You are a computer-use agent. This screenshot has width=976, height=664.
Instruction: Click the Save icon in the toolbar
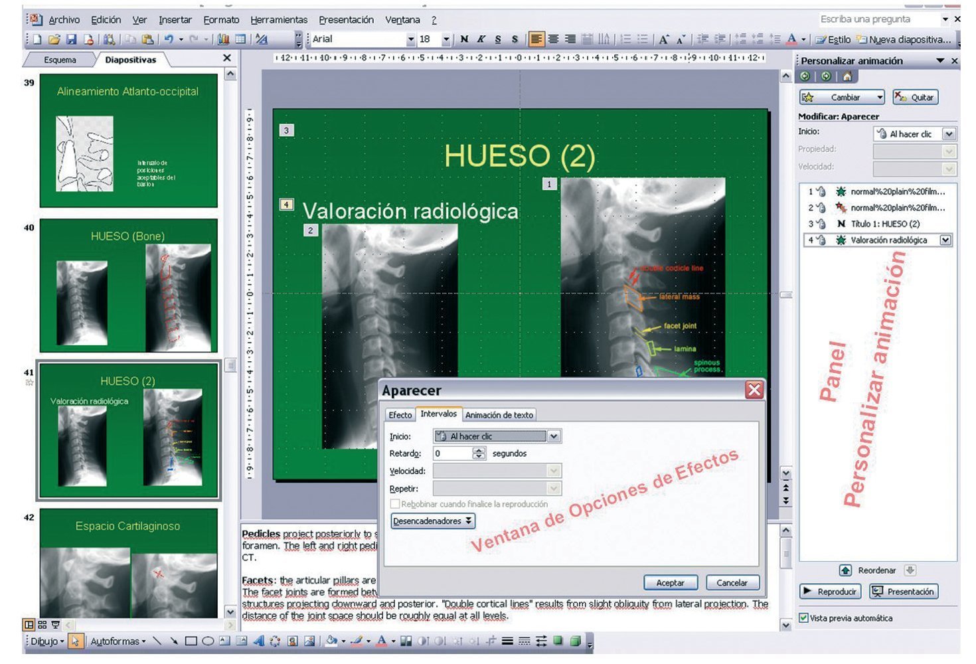pyautogui.click(x=71, y=40)
